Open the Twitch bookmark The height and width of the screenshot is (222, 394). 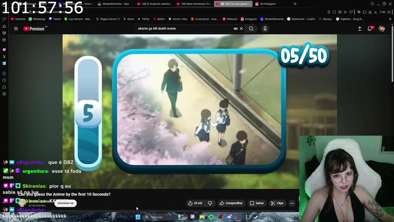(55, 19)
